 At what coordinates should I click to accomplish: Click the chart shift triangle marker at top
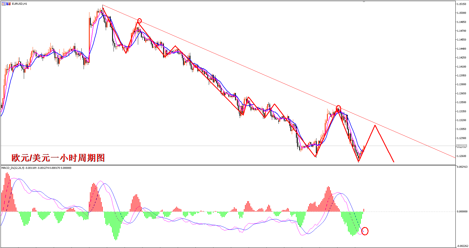click(x=364, y=2)
